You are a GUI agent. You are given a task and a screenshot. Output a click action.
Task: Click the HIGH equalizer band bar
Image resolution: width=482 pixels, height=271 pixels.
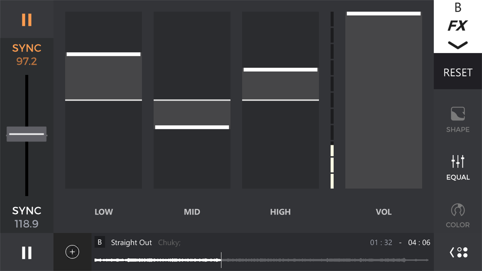coord(280,100)
